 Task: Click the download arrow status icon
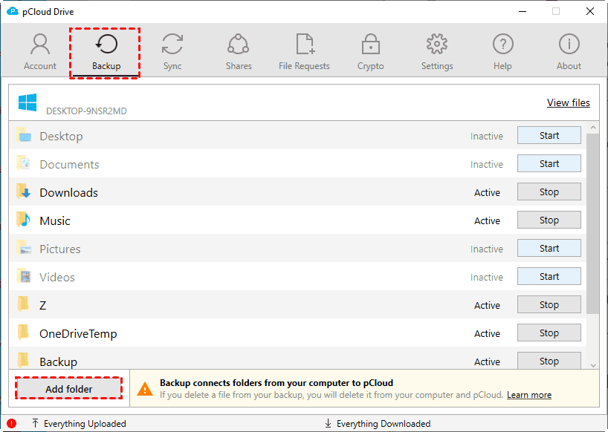coord(328,424)
